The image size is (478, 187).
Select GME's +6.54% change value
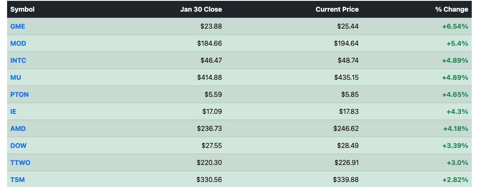coord(455,27)
